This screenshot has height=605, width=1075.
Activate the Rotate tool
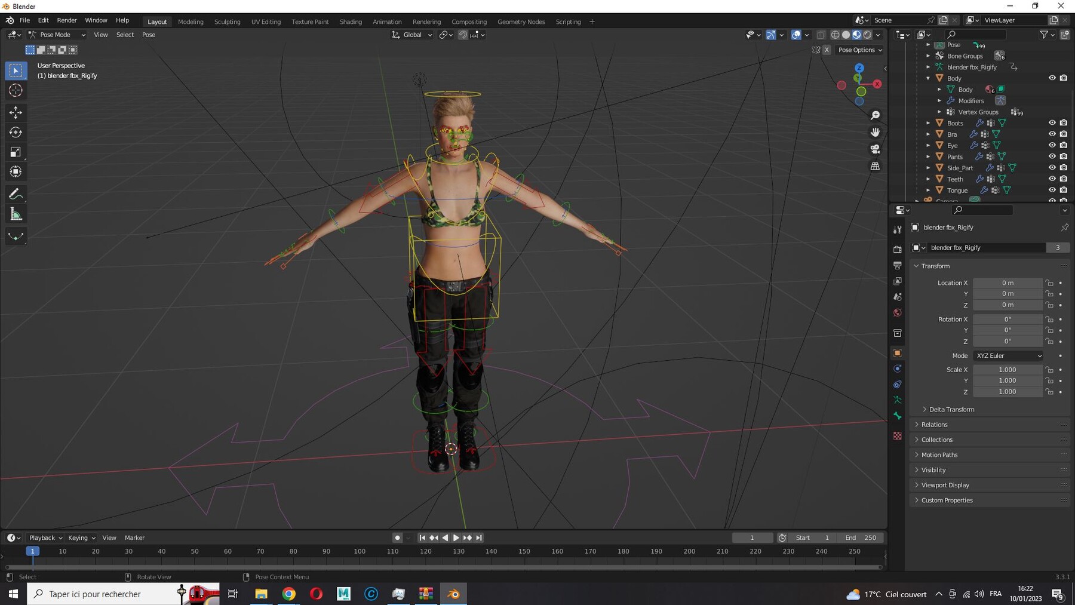click(16, 132)
